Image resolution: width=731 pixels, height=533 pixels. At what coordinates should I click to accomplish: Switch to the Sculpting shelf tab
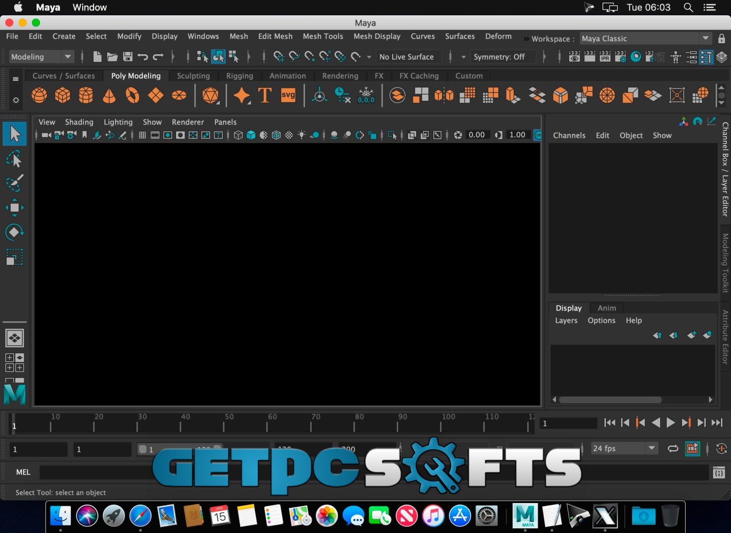pos(193,76)
